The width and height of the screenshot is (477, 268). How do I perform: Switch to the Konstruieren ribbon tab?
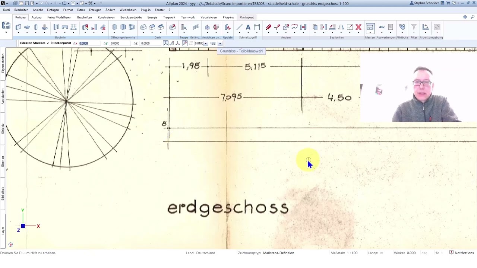click(x=106, y=17)
